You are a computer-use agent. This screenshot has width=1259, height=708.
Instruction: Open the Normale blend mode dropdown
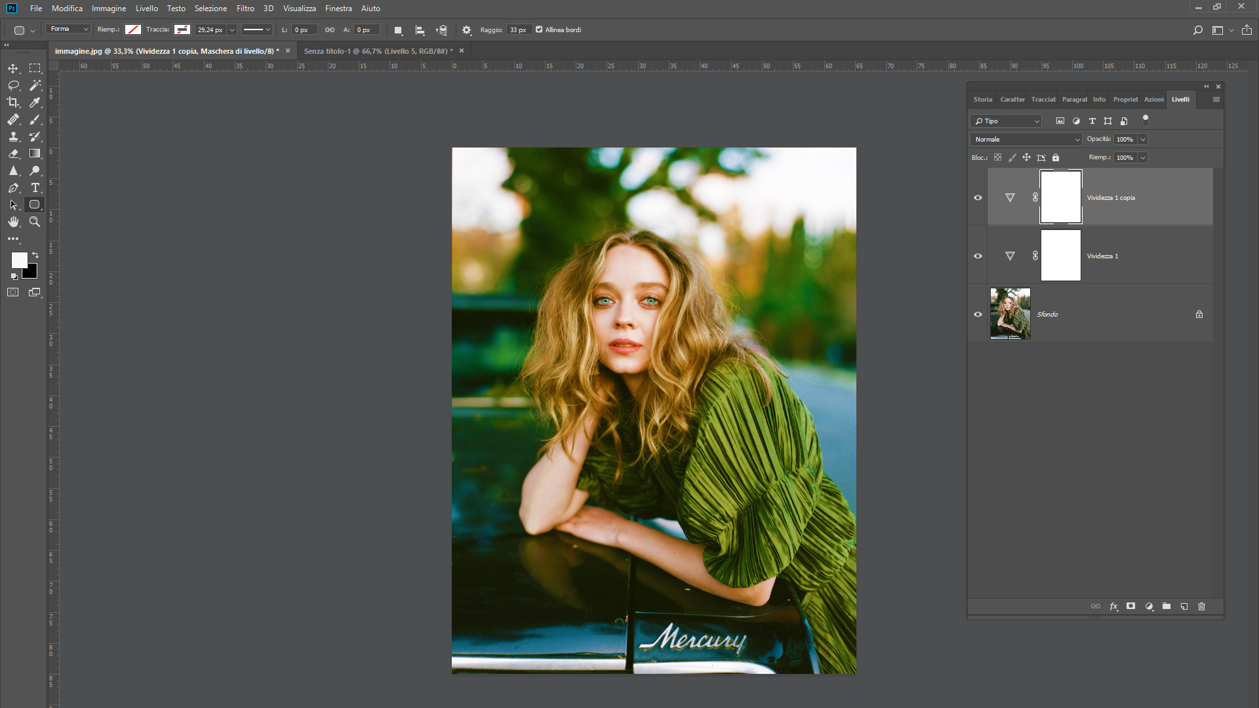pos(1026,139)
